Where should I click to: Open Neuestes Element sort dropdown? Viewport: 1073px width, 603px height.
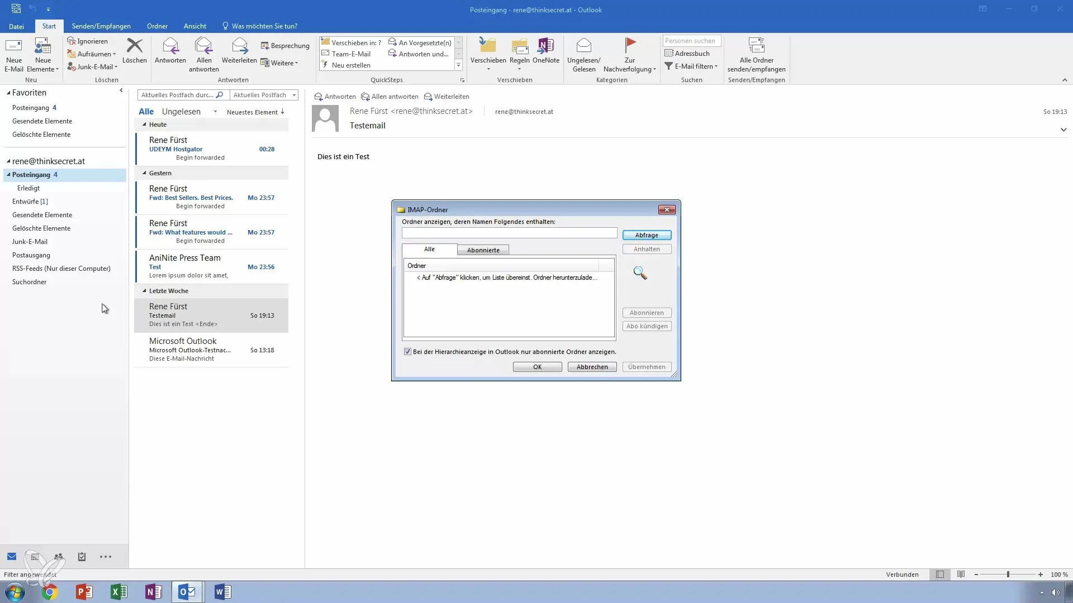click(x=256, y=112)
